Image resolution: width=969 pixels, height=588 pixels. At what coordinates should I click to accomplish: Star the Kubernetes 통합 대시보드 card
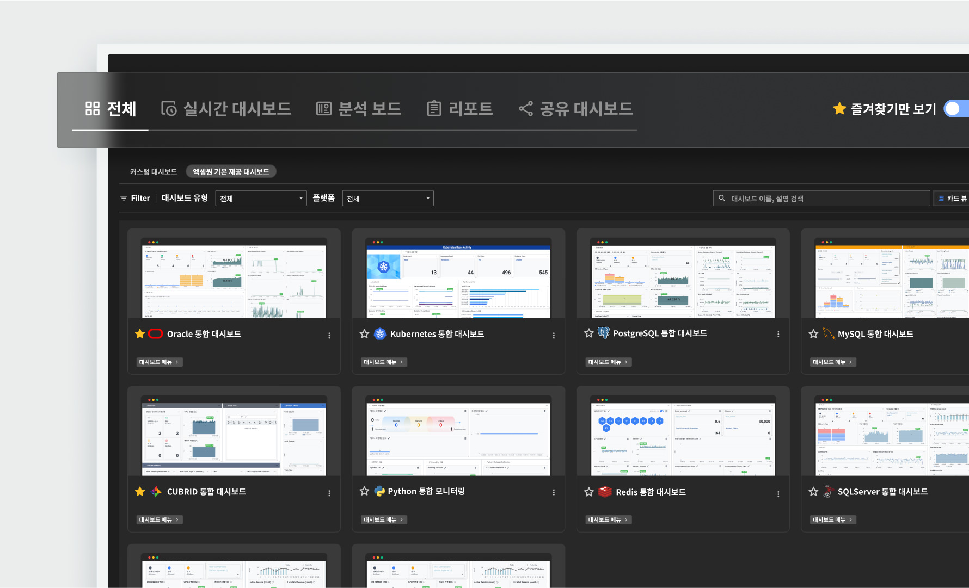click(364, 334)
